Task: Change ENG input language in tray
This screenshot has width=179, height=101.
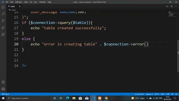Action: (161, 98)
